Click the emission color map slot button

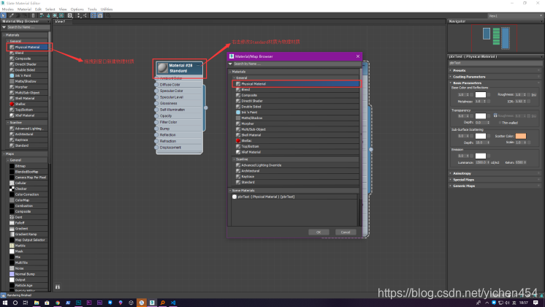pyautogui.click(x=489, y=156)
